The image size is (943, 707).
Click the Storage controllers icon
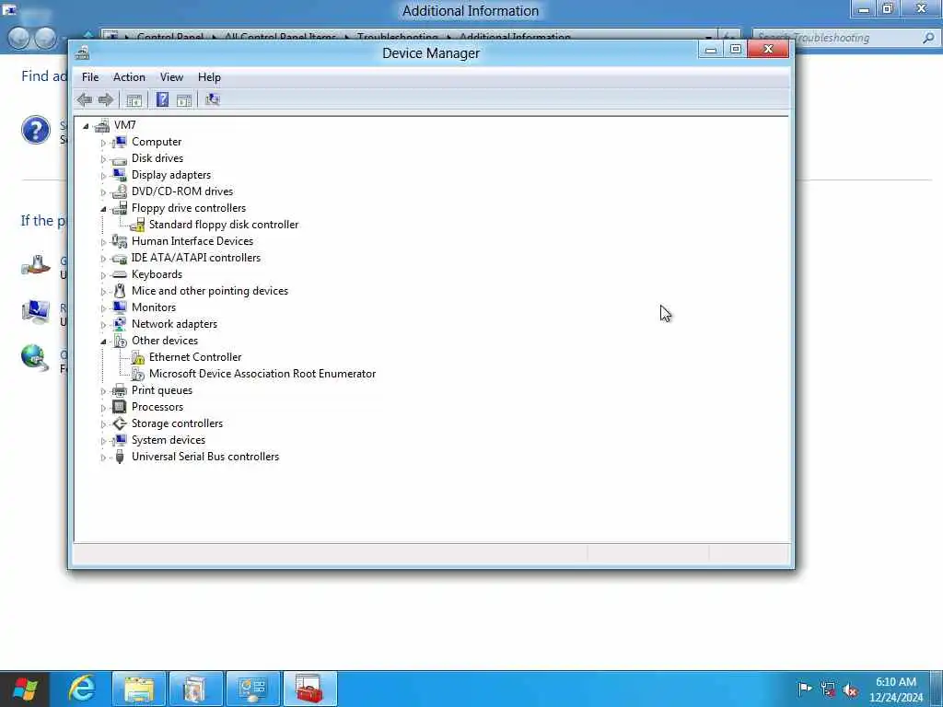point(120,423)
